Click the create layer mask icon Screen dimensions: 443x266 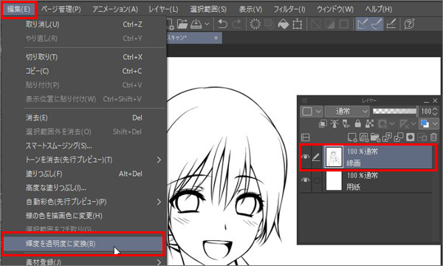(x=411, y=137)
